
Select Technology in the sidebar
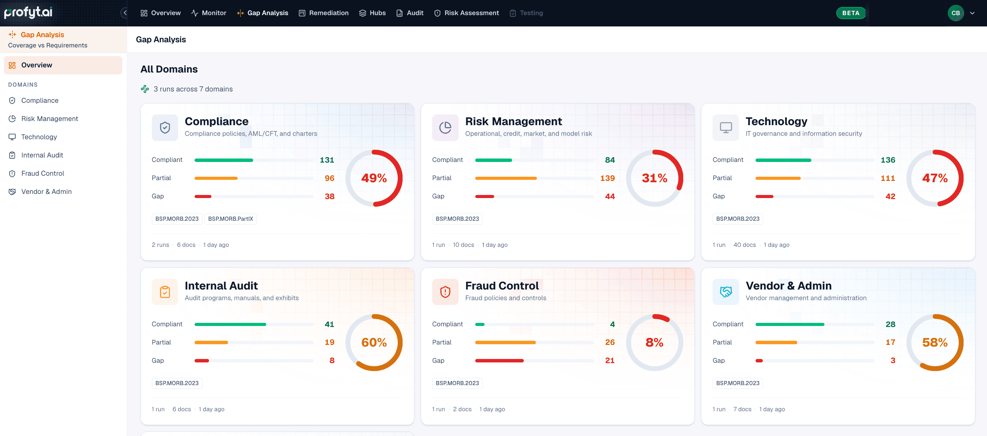point(63,137)
